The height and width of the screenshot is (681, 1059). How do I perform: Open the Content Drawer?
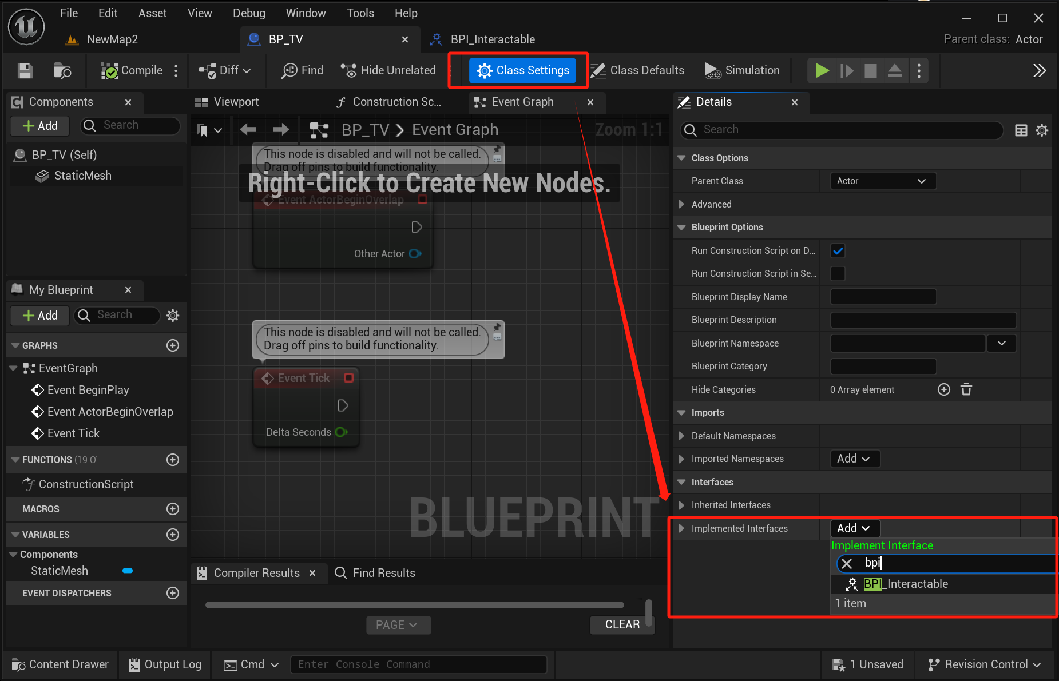60,664
